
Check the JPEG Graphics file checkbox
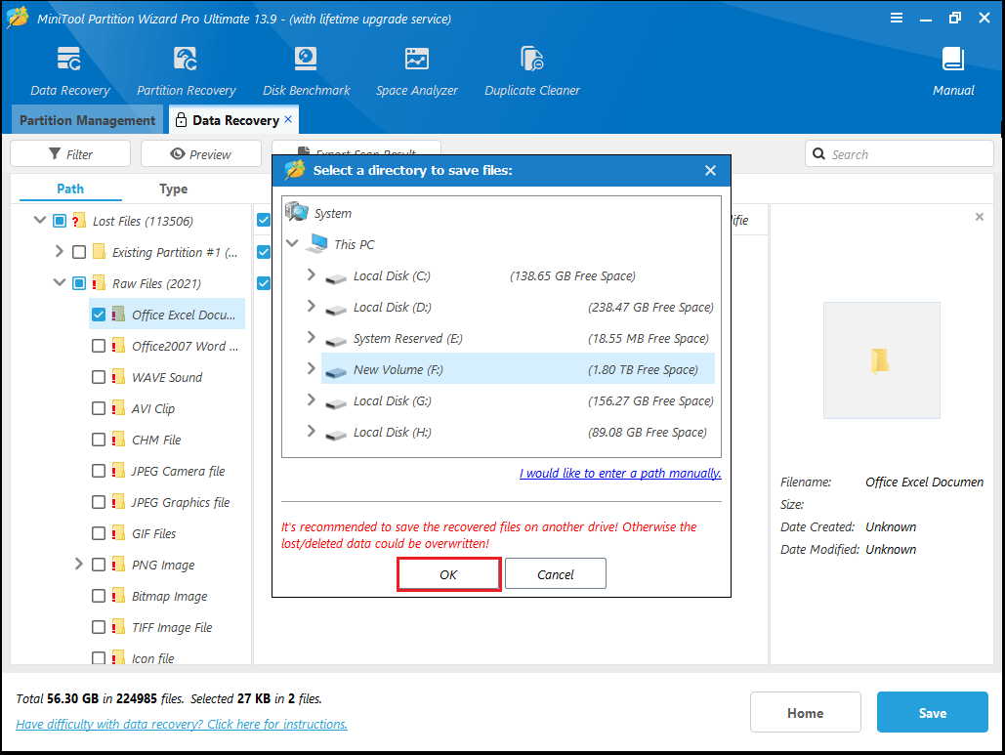click(99, 502)
